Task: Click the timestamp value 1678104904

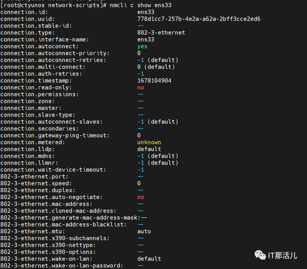Action: coord(154,81)
